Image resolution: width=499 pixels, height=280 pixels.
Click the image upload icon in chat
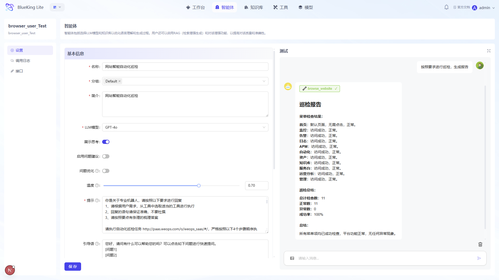pyautogui.click(x=292, y=258)
